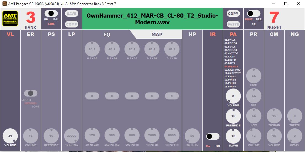This screenshot has height=152, width=305.
Task: Select 09.DEFAULT power amp type
Action: 231,67
